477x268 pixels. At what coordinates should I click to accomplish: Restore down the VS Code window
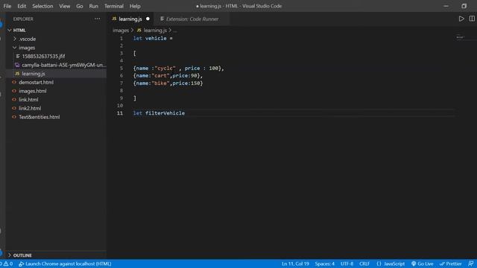tap(464, 6)
